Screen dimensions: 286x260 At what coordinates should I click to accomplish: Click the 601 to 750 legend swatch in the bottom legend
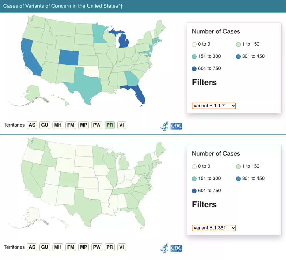click(x=194, y=191)
